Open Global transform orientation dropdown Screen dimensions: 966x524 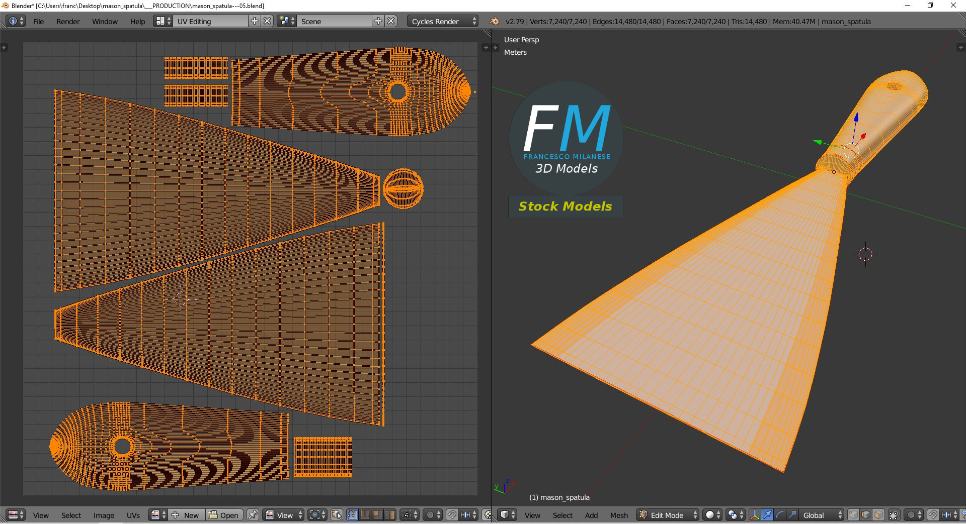[x=822, y=515]
